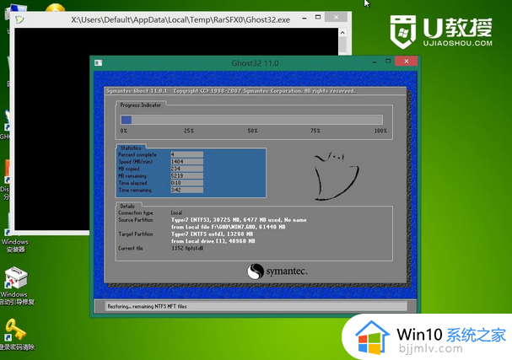Click the console window scroll up arrow
512x360 pixels.
click(x=342, y=33)
